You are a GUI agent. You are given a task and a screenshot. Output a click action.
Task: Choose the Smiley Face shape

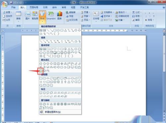point(62,53)
